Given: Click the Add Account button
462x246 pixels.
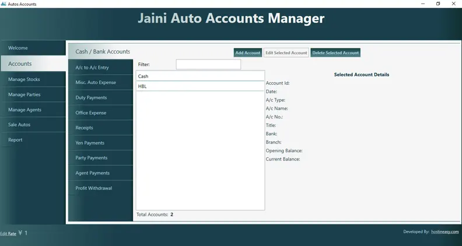Looking at the screenshot, I should (x=247, y=53).
